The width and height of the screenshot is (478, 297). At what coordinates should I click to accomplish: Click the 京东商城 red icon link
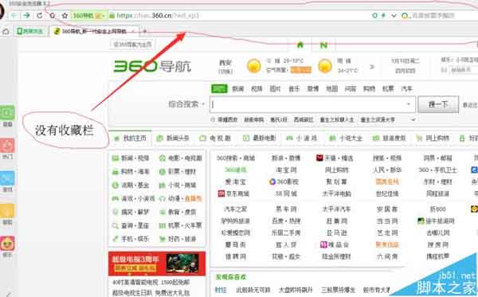(221, 193)
